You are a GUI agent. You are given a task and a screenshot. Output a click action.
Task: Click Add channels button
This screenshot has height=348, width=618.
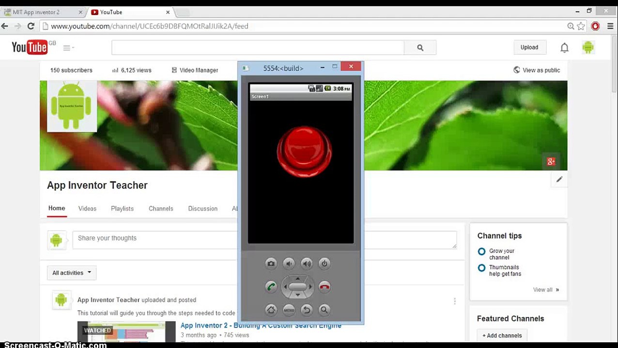(x=502, y=335)
